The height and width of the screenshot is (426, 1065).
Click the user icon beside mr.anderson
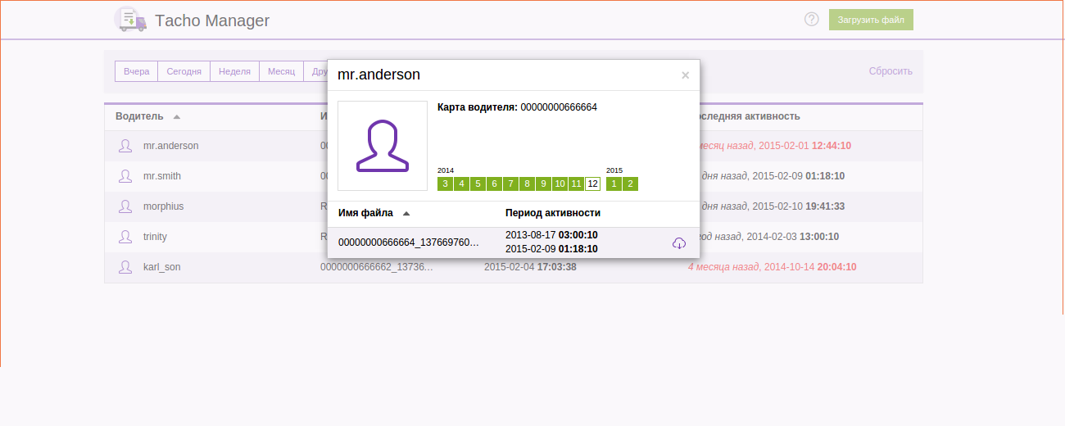pos(125,146)
